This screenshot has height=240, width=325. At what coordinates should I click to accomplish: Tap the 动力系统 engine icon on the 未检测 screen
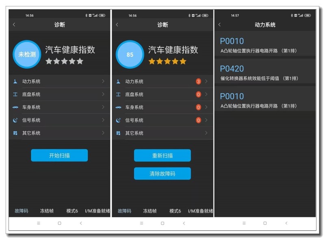(15, 81)
